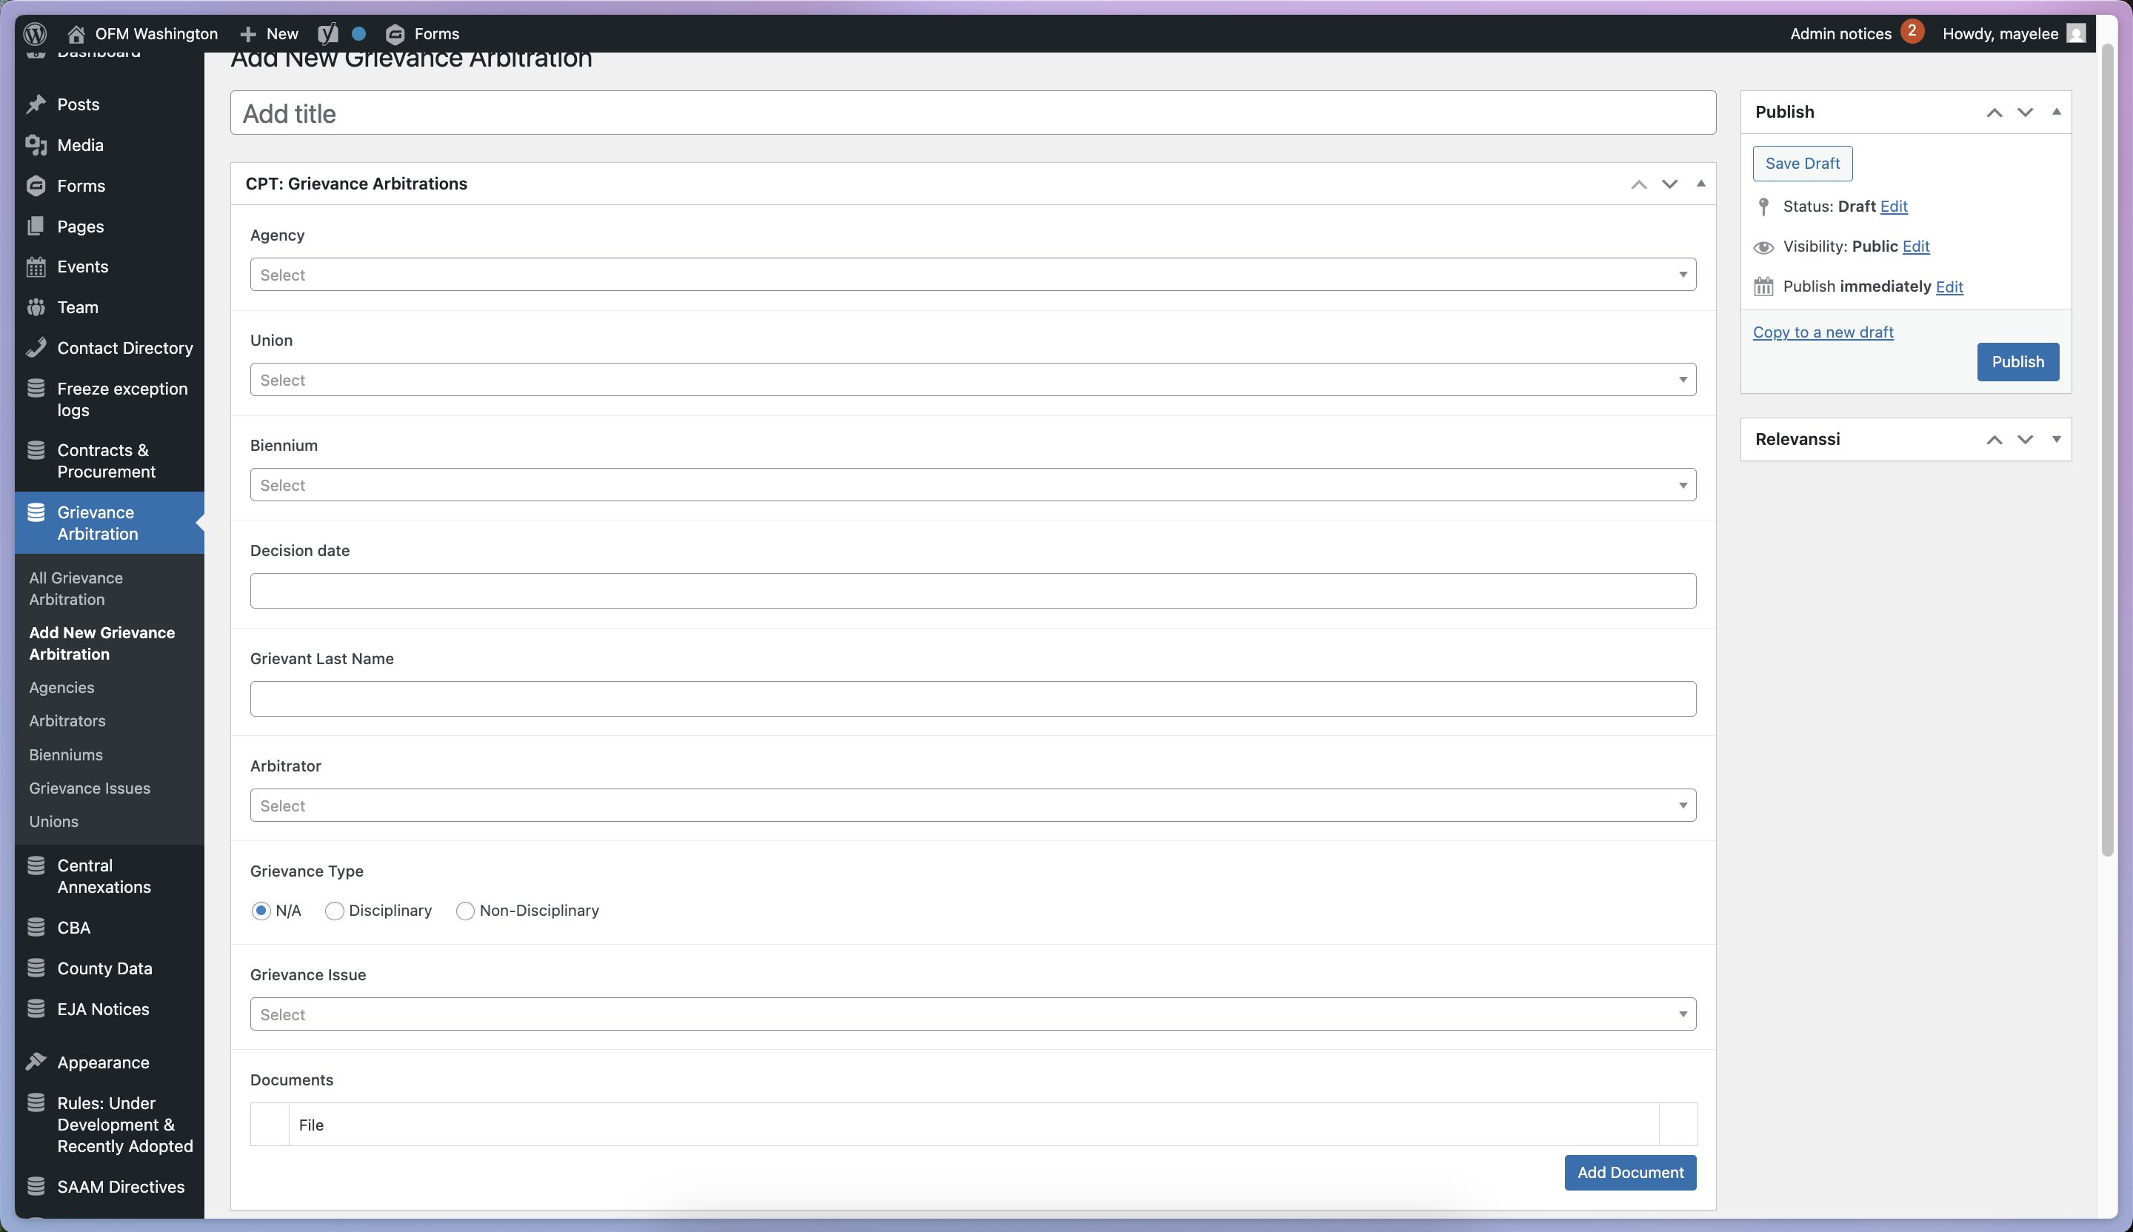
Task: Click the Save Draft button
Action: [x=1802, y=164]
